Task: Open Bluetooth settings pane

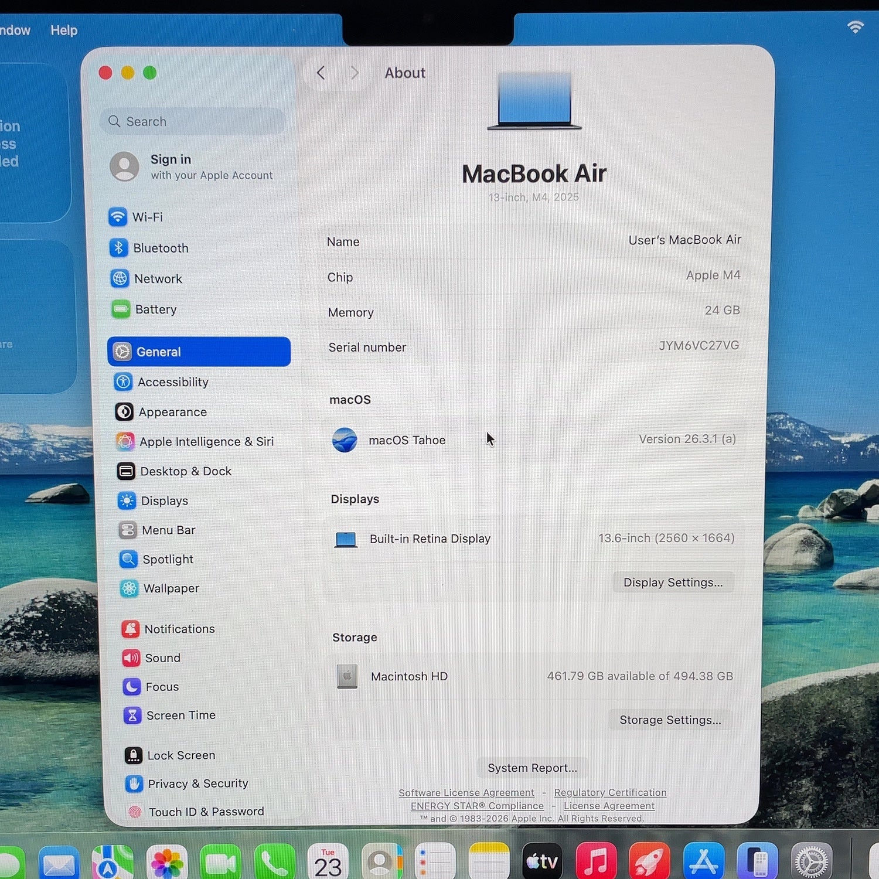Action: point(149,248)
